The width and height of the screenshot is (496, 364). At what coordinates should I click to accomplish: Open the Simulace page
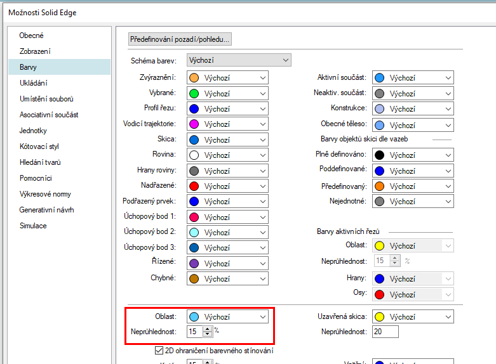click(x=33, y=225)
